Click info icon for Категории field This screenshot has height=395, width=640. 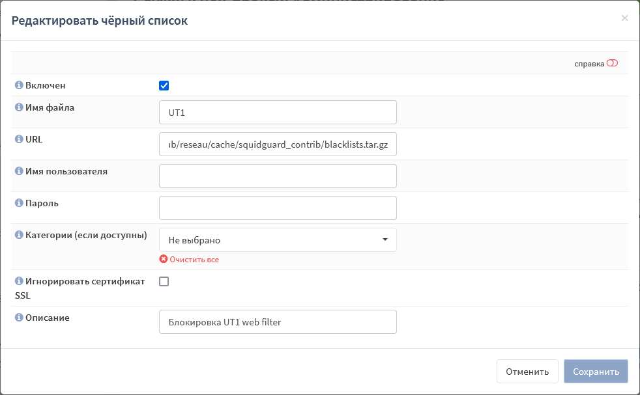coord(19,235)
